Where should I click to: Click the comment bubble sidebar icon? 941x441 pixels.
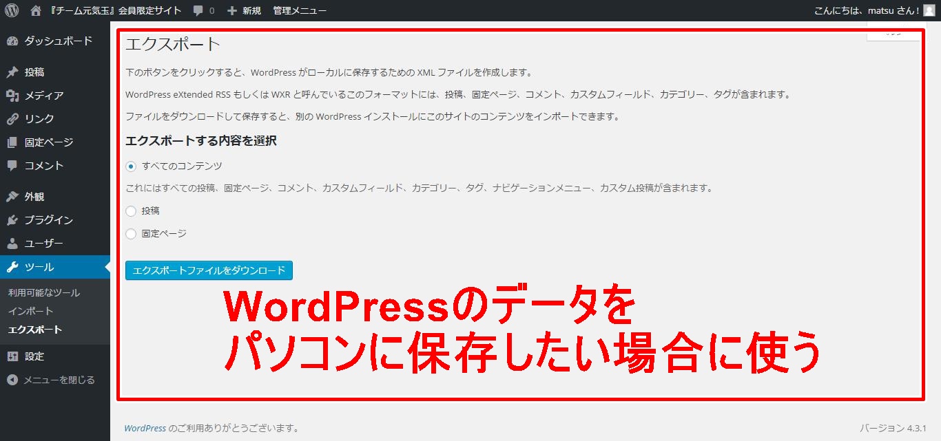(12, 166)
